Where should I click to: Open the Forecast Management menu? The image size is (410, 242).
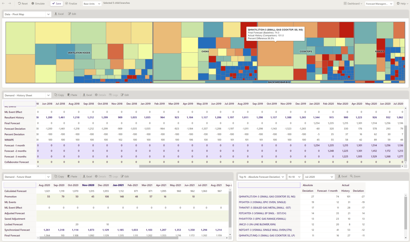click(379, 3)
